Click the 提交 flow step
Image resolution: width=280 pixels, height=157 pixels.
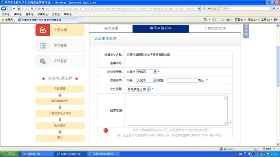pyautogui.click(x=60, y=138)
